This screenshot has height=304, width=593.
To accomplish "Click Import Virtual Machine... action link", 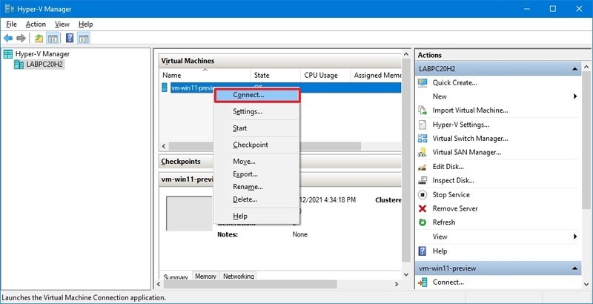I will [x=470, y=110].
